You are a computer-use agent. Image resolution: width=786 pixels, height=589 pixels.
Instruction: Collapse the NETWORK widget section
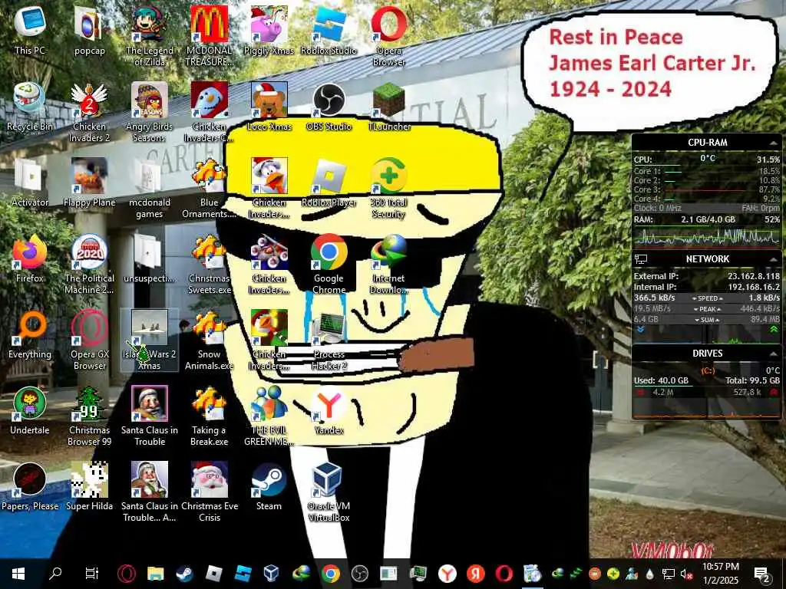click(x=774, y=259)
